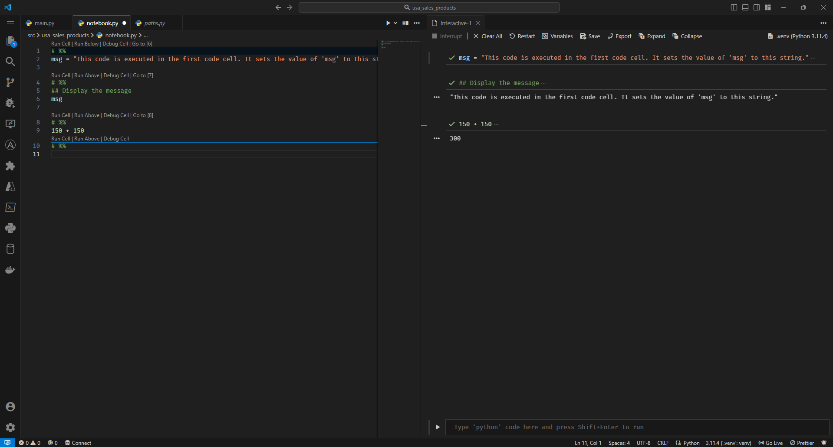The image size is (833, 447).
Task: Click Debug Cell above '150 + 150'
Action: (x=116, y=115)
